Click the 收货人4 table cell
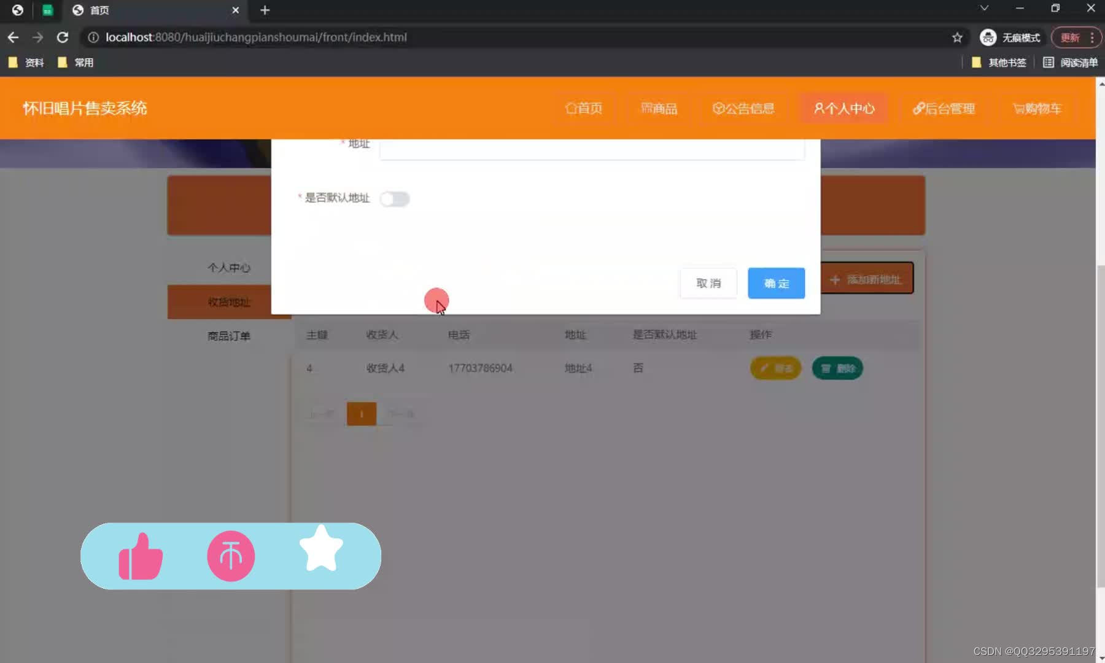Viewport: 1105px width, 663px height. [x=385, y=368]
